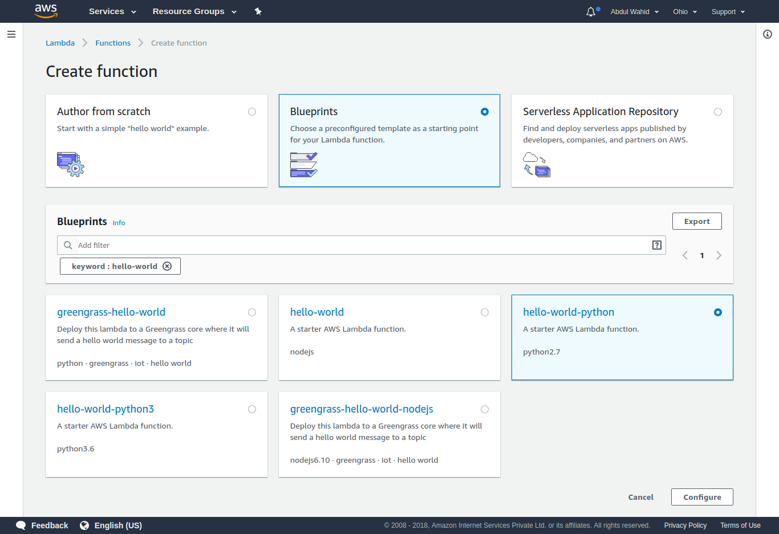Open the greengrass-hello-world blueprint title

click(111, 312)
